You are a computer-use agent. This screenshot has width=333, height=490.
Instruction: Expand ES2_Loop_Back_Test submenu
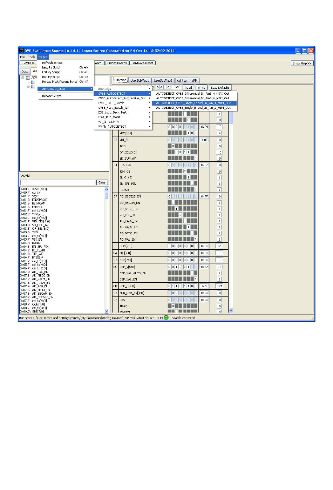point(123,112)
